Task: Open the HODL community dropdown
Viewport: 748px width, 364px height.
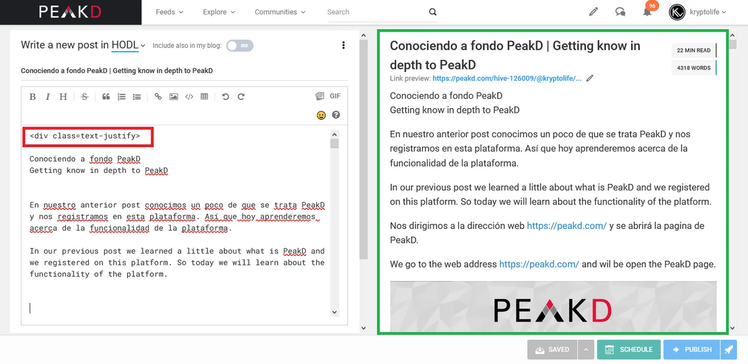Action: point(129,45)
